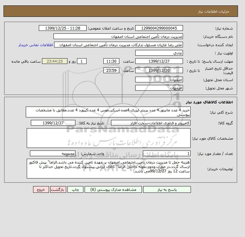Screen dimensions: 245x237
Task: Click the 'چاپ' print button
Action: coord(75,189)
